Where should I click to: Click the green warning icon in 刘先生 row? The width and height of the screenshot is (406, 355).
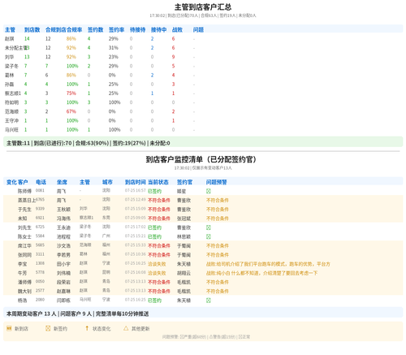[209, 227]
